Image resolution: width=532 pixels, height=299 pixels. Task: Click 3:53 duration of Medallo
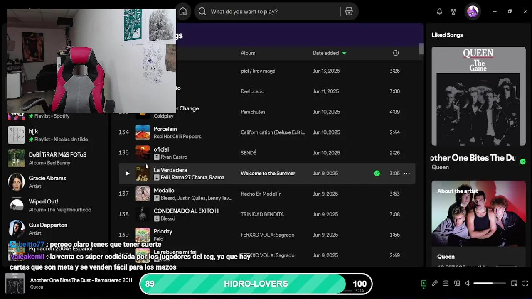point(395,194)
